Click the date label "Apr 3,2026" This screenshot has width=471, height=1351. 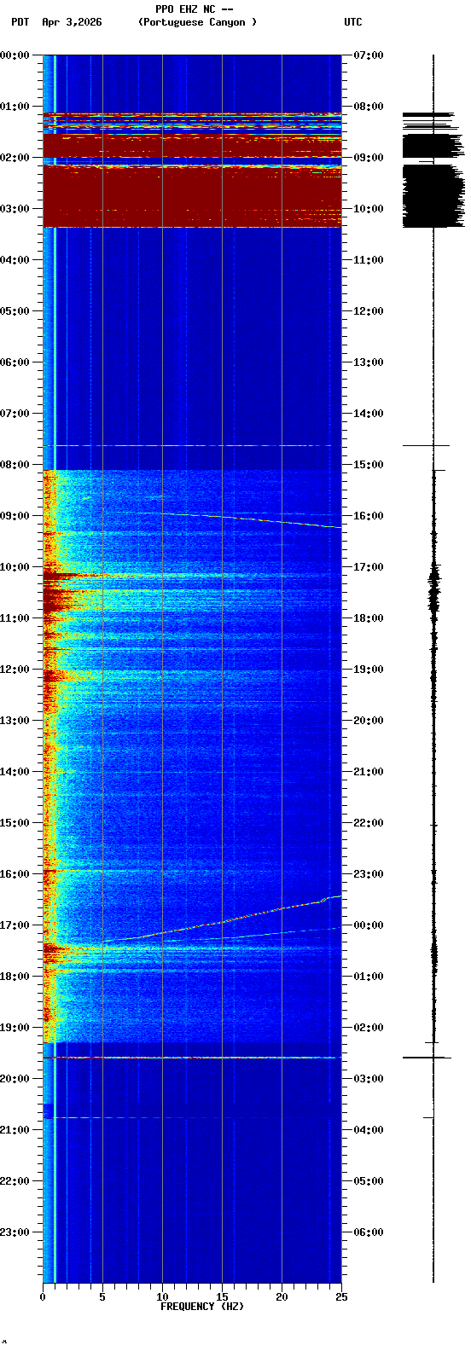[72, 22]
